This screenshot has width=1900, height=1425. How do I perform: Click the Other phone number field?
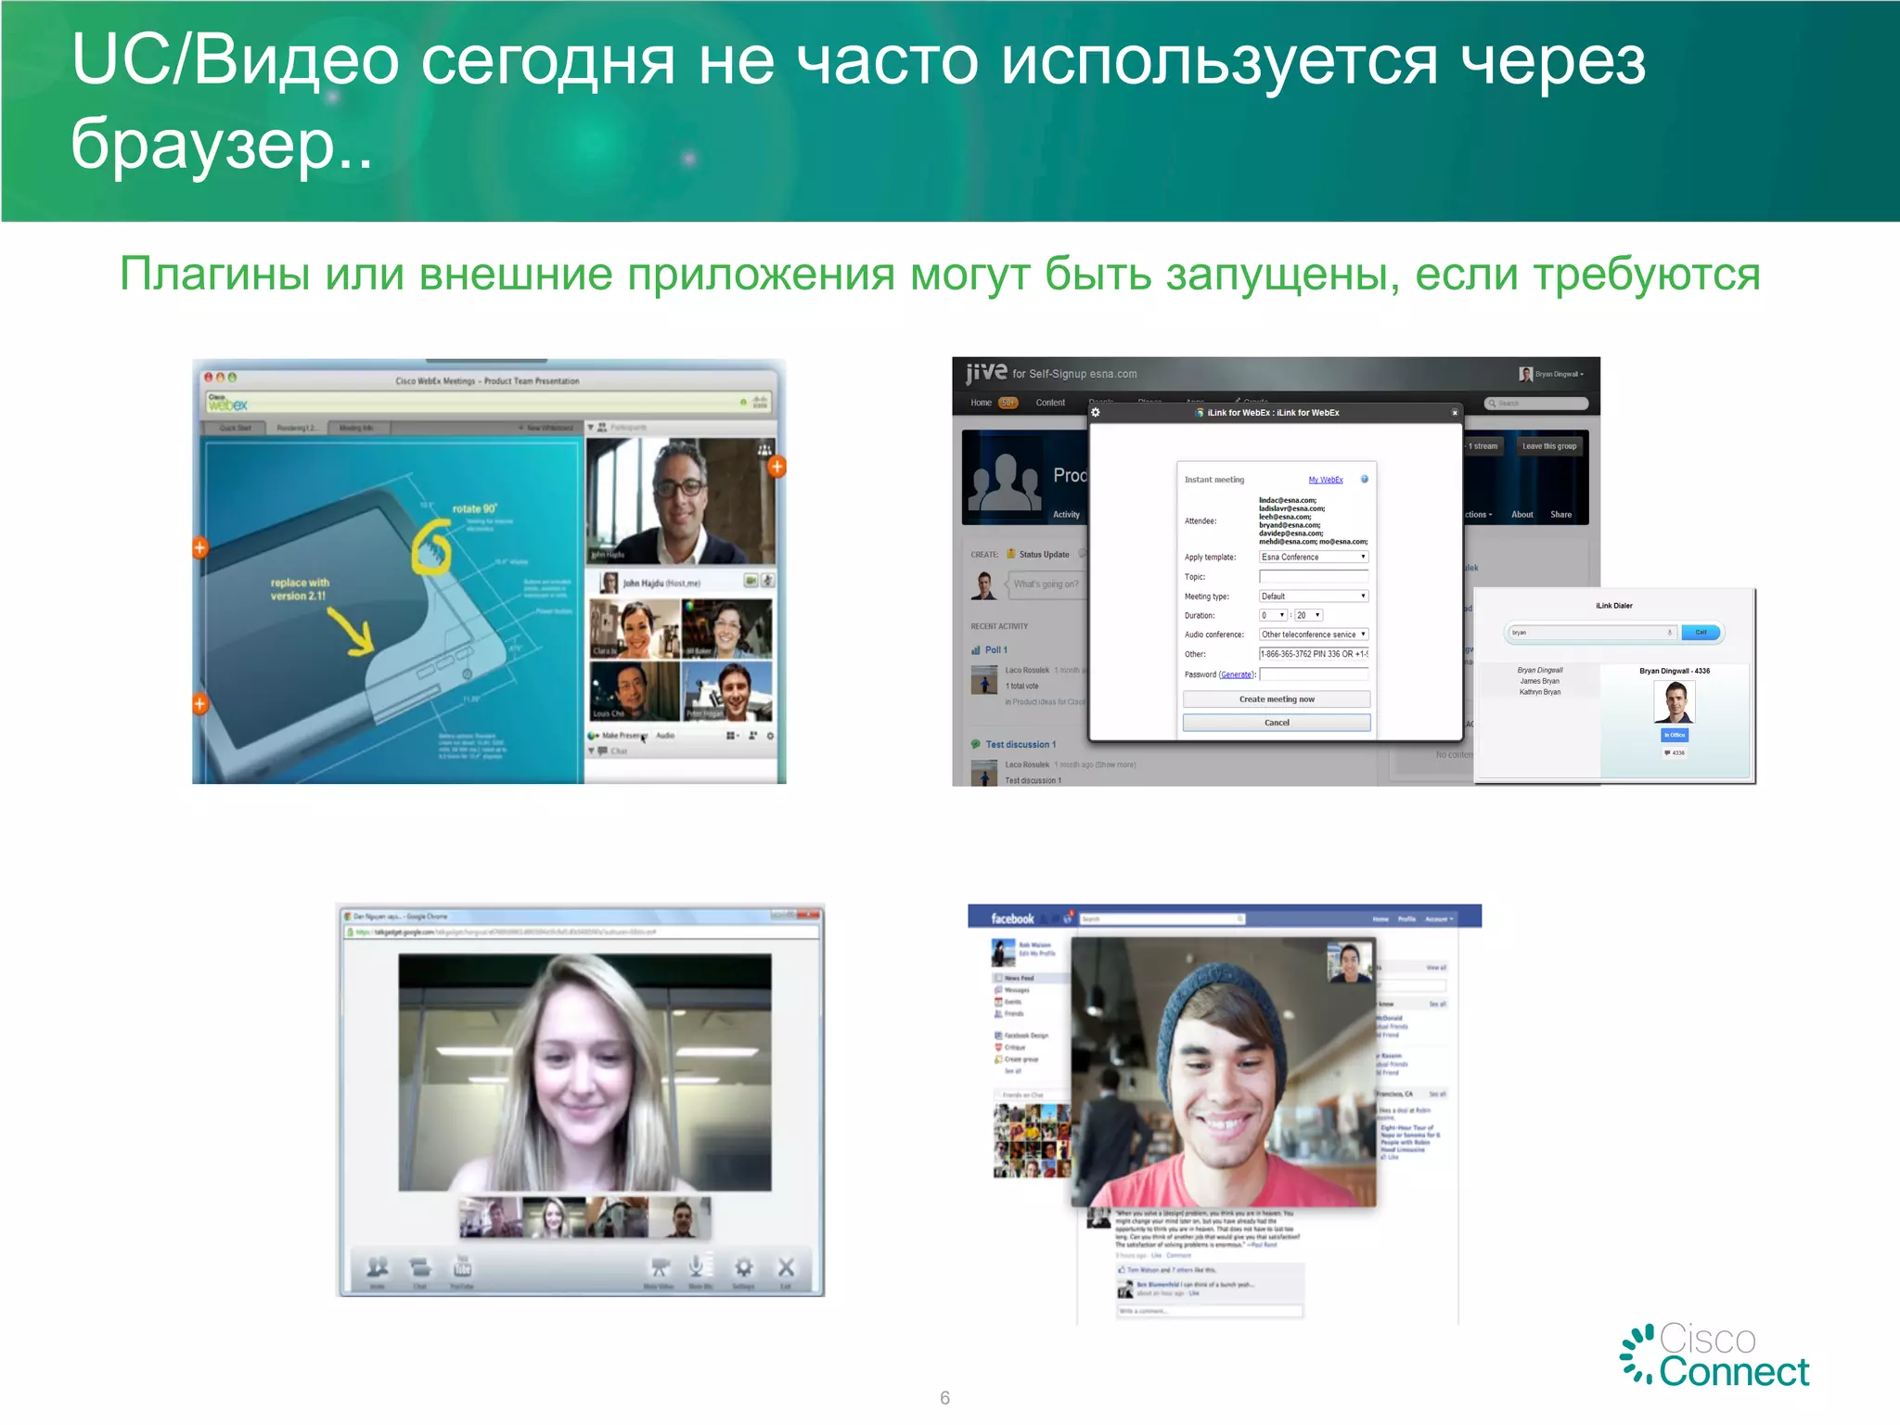pos(1314,654)
